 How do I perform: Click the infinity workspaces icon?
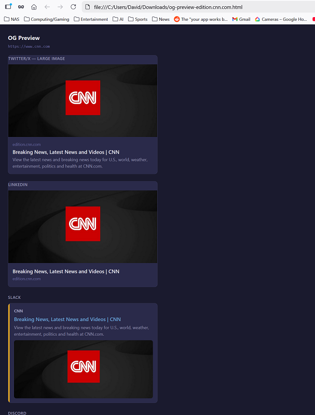click(21, 7)
